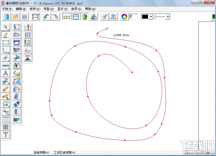
Task: Click the pattern lock icon
Action: (x=93, y=17)
